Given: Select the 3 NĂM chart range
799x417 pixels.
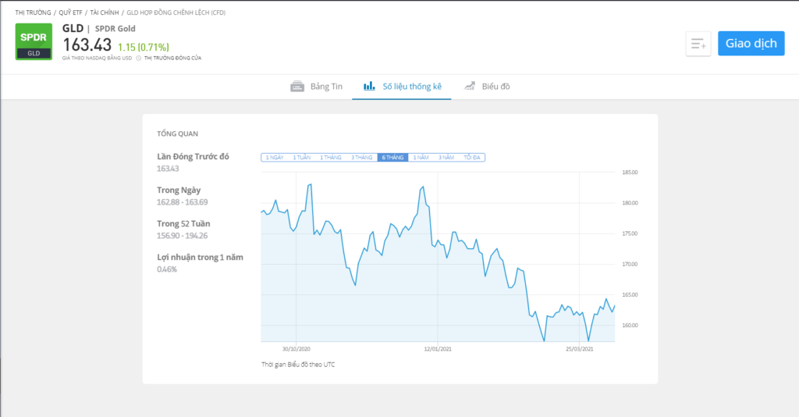Looking at the screenshot, I should click(x=446, y=158).
